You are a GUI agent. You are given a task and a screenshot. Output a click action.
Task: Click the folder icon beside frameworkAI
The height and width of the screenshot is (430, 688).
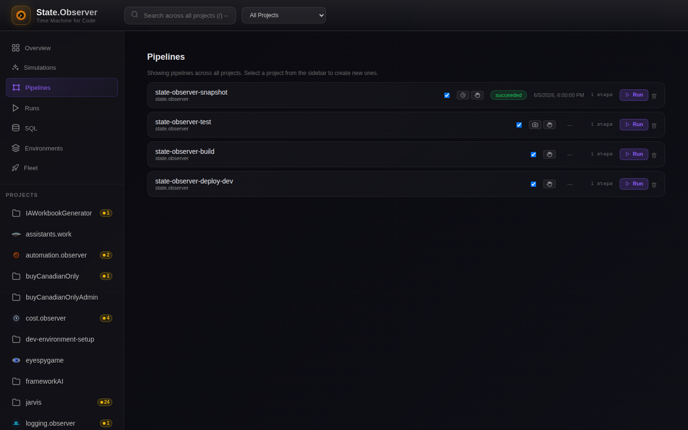pyautogui.click(x=16, y=381)
